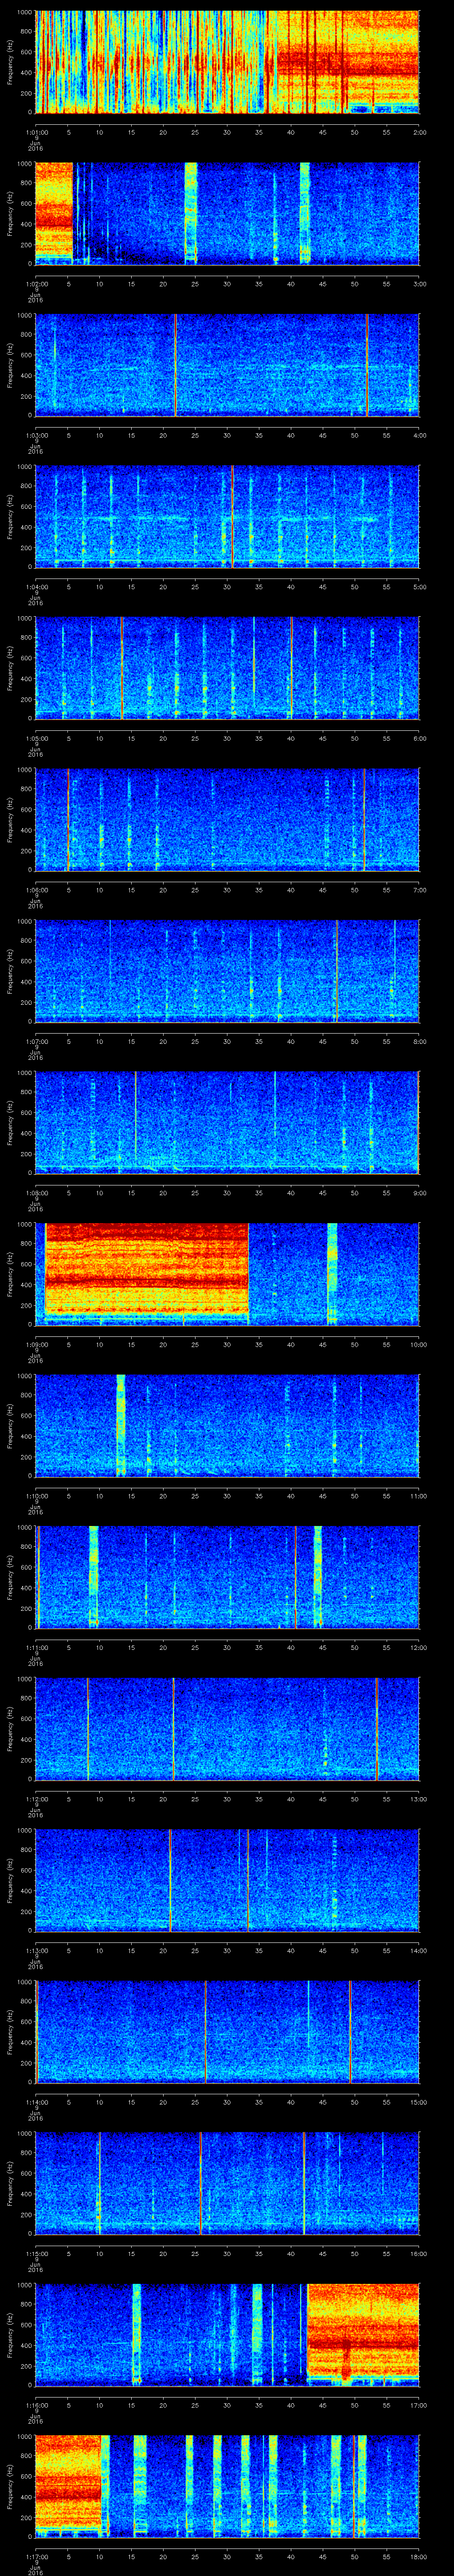Click the '1:04:00' time axis label

(x=36, y=586)
